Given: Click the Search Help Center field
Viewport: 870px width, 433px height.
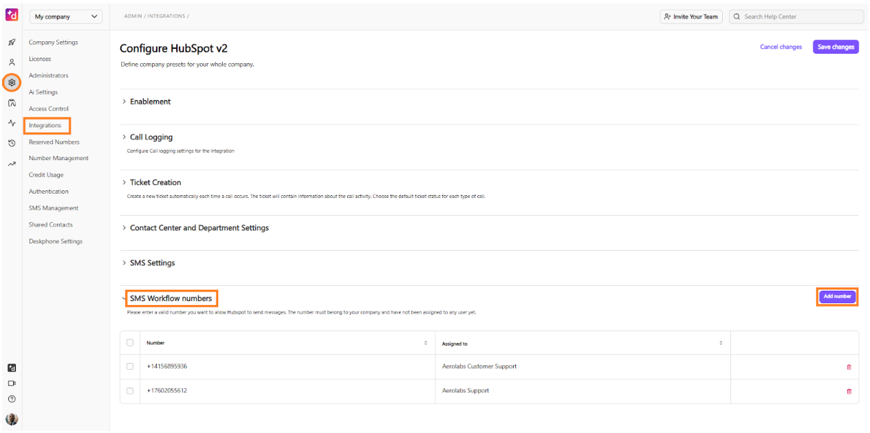Looking at the screenshot, I should tap(796, 16).
